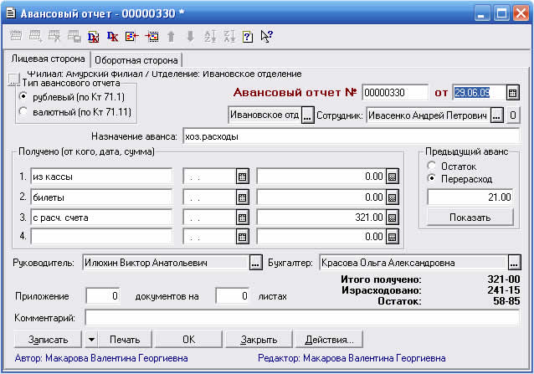The image size is (534, 374).
Task: Click the Показать button
Action: pos(470,218)
